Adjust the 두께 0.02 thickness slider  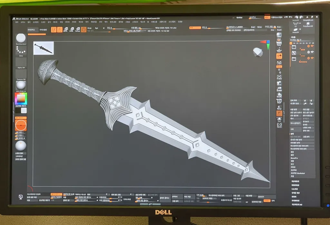tap(201, 195)
